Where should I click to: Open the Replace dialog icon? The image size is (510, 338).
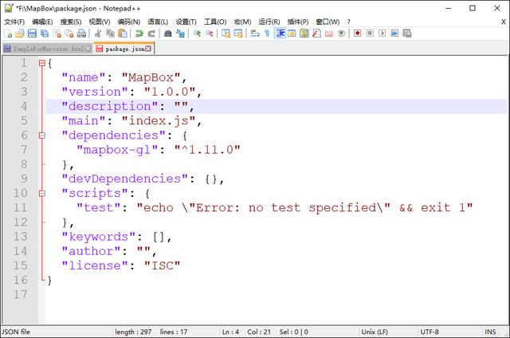[x=180, y=33]
